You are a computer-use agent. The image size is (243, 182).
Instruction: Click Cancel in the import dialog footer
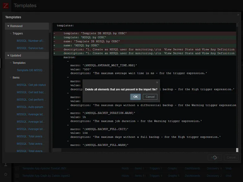tap(231, 158)
